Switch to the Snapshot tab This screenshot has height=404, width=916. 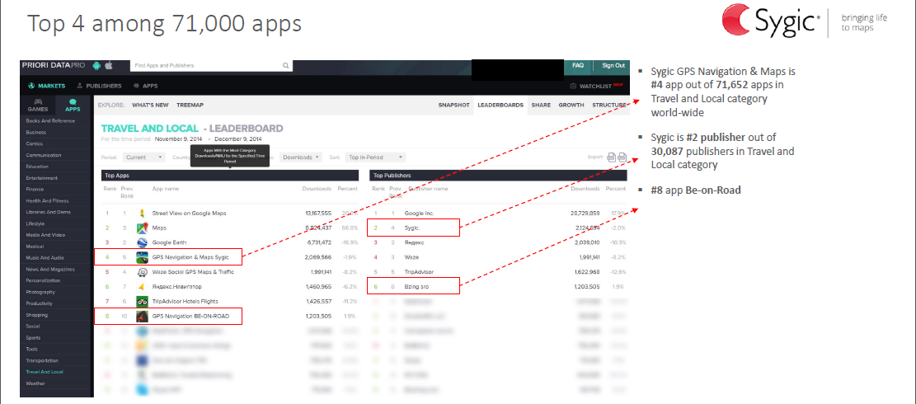coord(454,105)
